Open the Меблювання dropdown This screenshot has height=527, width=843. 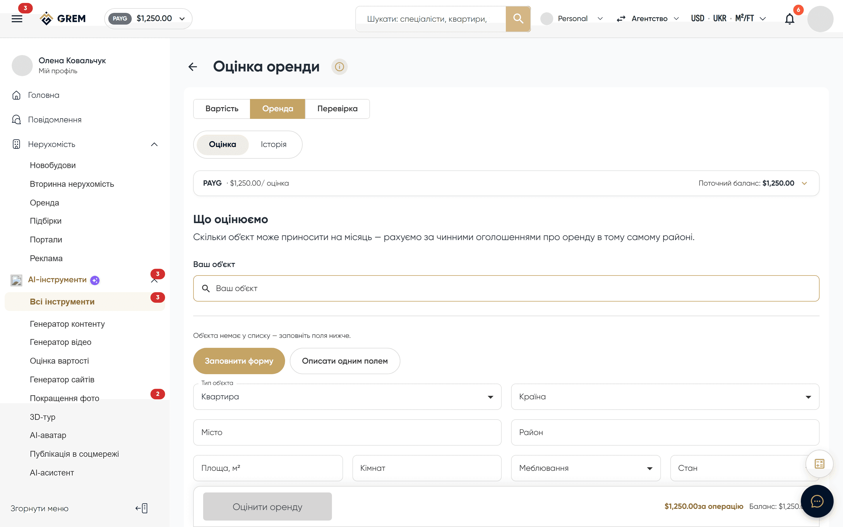tap(586, 468)
